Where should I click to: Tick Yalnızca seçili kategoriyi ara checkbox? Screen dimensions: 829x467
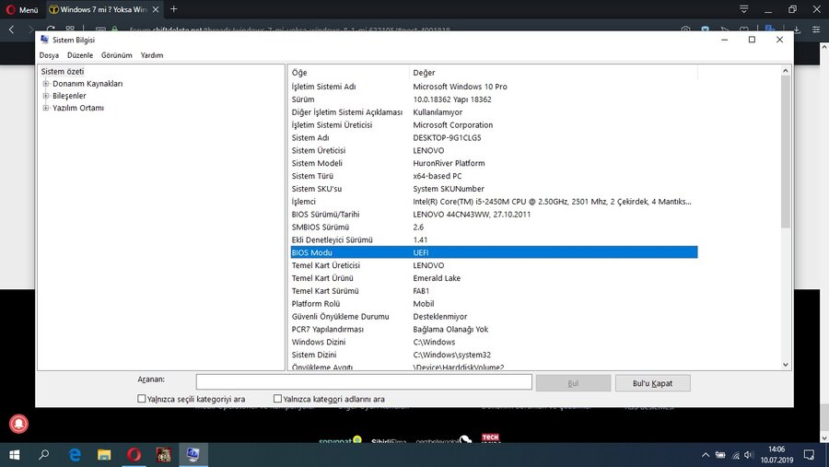tap(141, 398)
